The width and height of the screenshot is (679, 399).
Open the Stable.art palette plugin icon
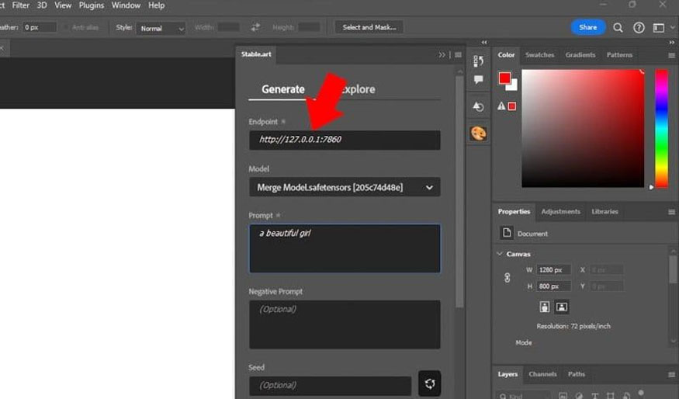click(x=478, y=134)
